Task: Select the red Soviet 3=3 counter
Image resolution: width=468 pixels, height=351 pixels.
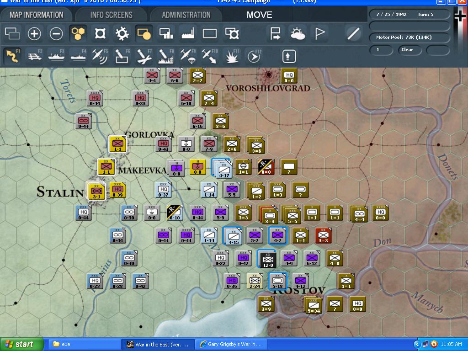Action: point(324,235)
